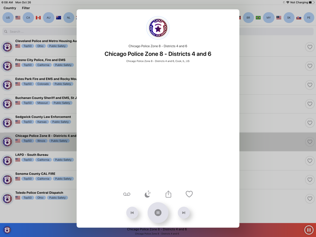Select PE country chip

click(x=309, y=17)
